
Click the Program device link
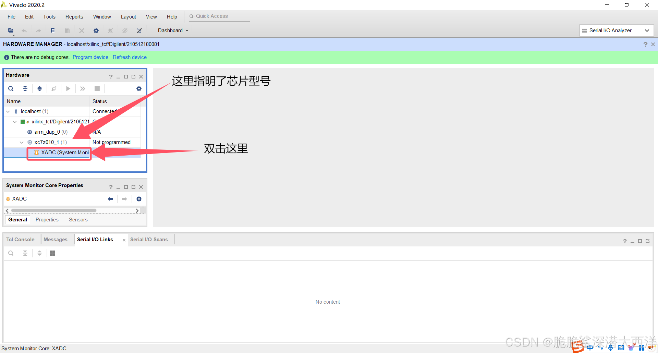click(90, 57)
